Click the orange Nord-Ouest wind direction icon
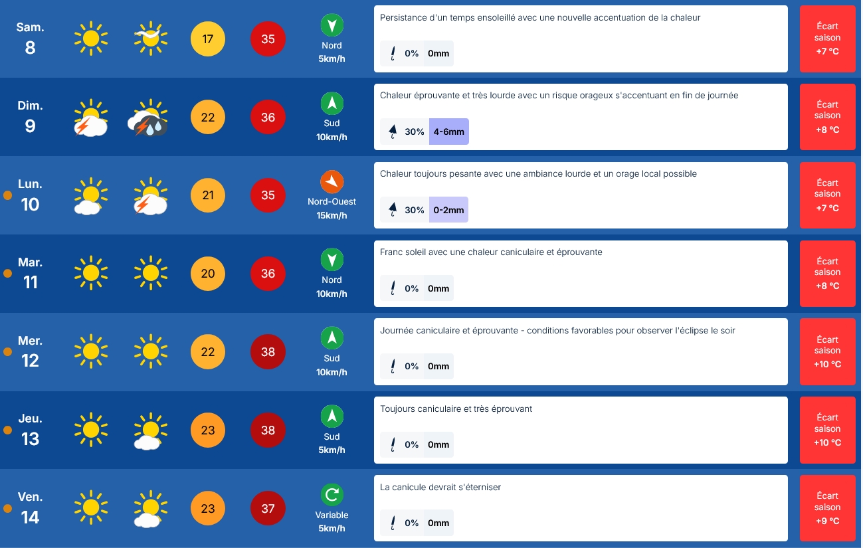Screen dimensions: 863x548 coord(332,182)
